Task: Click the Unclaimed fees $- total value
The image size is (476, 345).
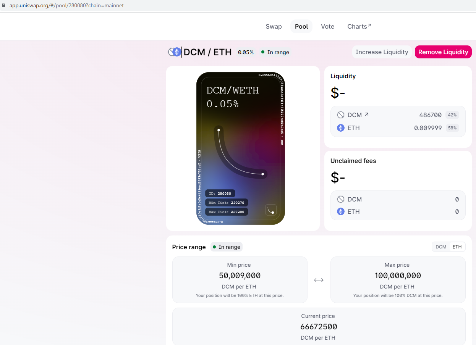Action: click(338, 177)
